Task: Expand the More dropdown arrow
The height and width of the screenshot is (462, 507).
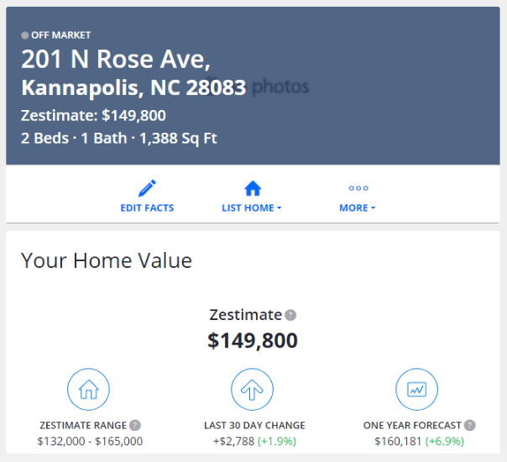Action: 373,208
